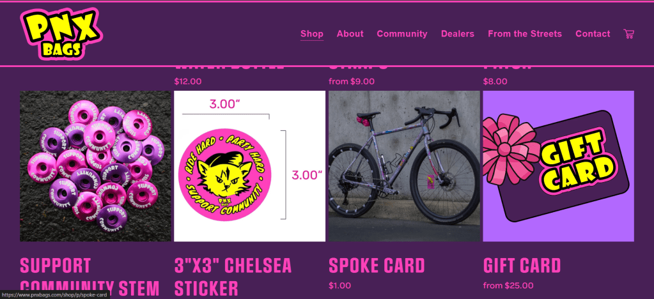Image resolution: width=654 pixels, height=299 pixels.
Task: Open the gravel bike spoke card photo
Action: click(x=404, y=166)
